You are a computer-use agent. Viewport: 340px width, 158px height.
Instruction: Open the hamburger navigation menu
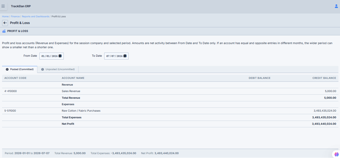click(3, 6)
